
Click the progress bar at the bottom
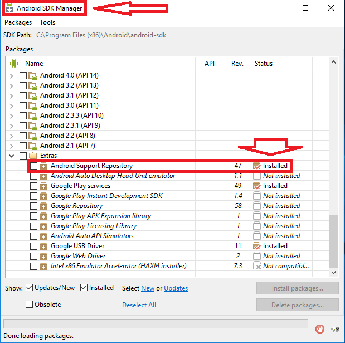coord(156,323)
